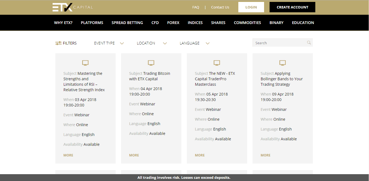Click monitor icon on Bollinger Bands card
The image size is (369, 181).
[283, 63]
